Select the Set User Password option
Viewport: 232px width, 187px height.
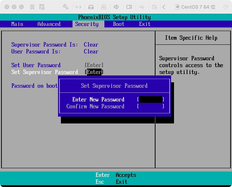[36, 65]
